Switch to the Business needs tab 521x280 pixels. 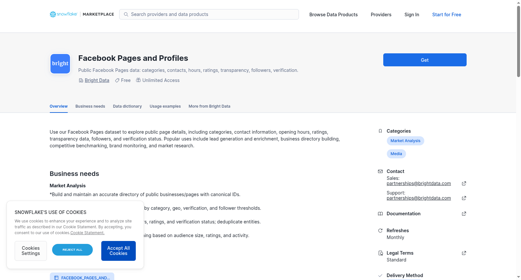click(x=90, y=106)
